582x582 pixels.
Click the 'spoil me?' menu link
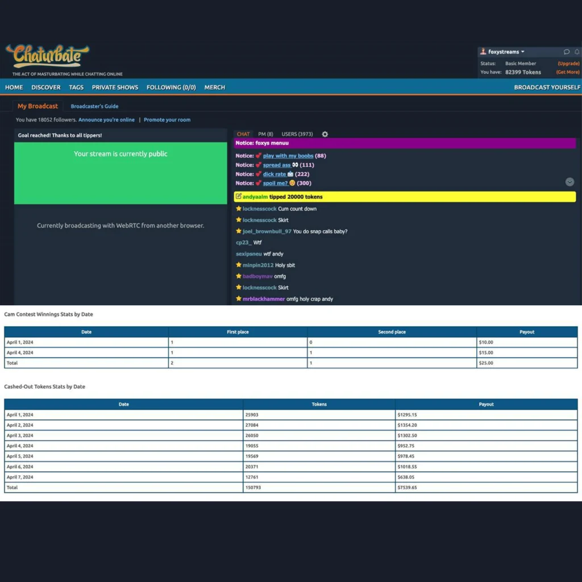pyautogui.click(x=276, y=183)
